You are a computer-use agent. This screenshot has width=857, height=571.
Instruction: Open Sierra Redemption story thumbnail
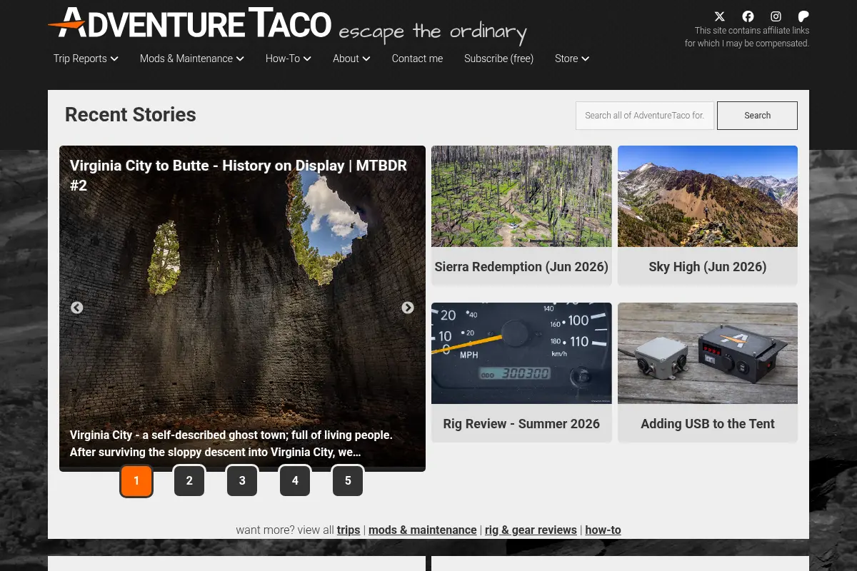click(521, 196)
